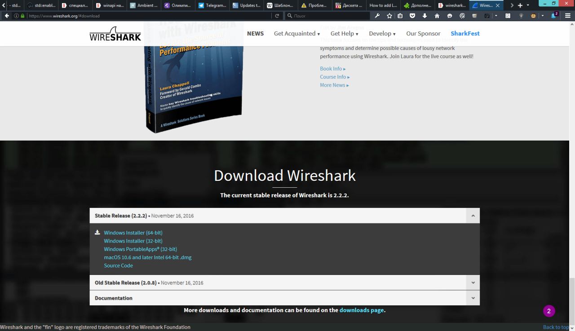Switch to the Ambient tab
Viewport: 575px width, 331px height.
tap(144, 5)
